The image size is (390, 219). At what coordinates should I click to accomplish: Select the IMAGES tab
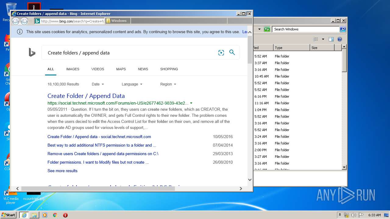pos(73,69)
